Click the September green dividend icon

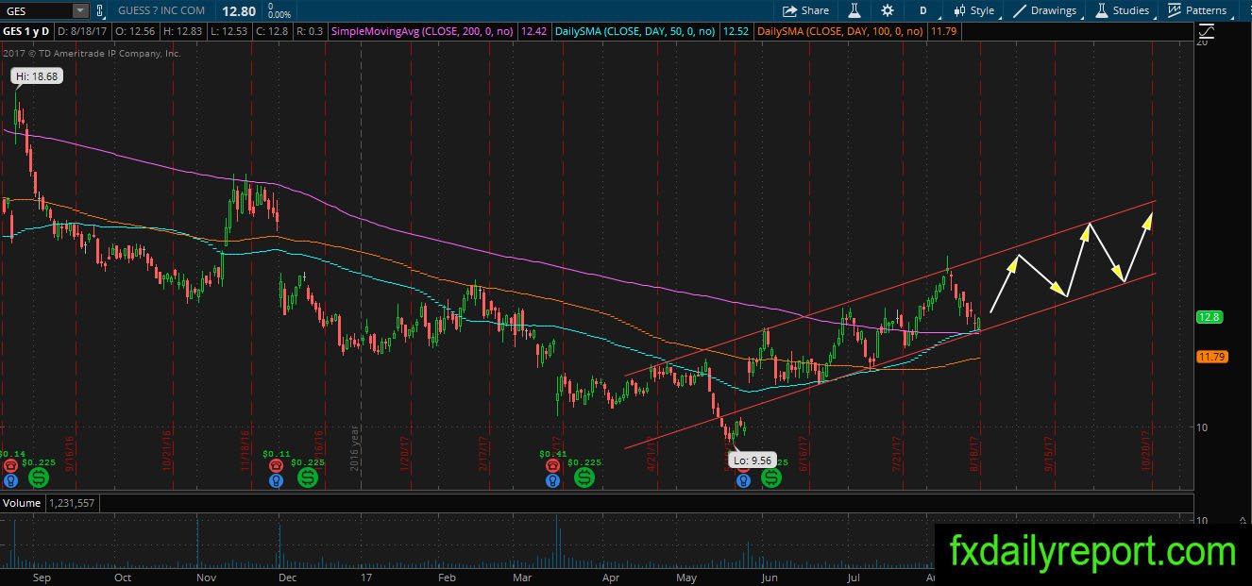pos(39,477)
